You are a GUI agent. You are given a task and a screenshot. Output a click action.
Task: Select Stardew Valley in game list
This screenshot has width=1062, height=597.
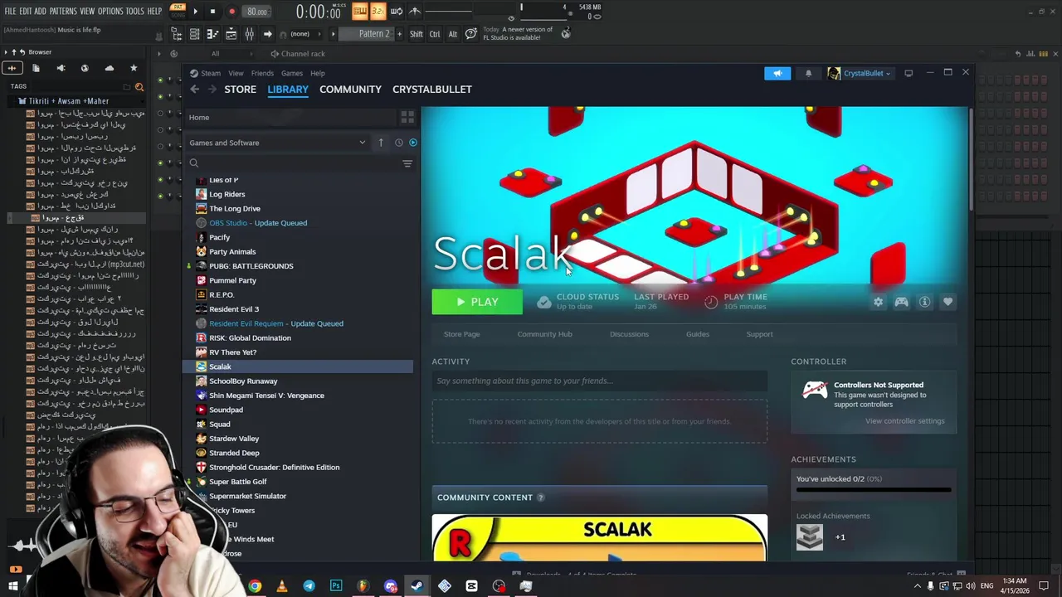234,439
